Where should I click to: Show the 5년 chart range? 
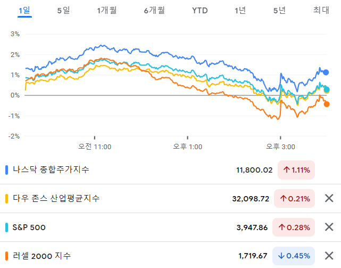click(x=279, y=11)
